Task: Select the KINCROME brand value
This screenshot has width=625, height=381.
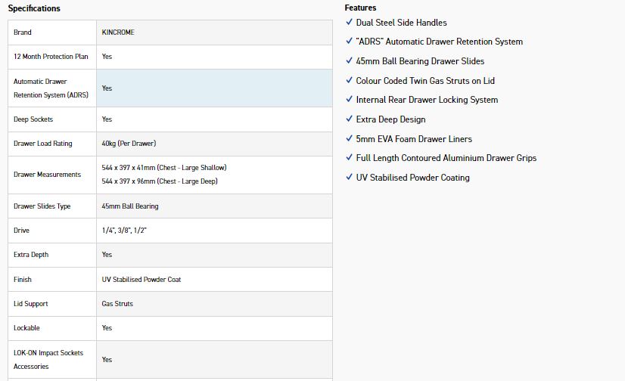Action: (118, 33)
